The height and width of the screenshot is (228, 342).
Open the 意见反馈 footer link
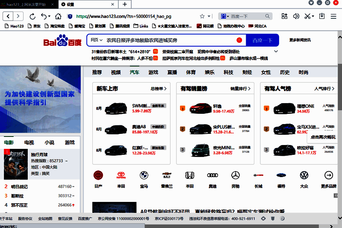tap(65, 219)
